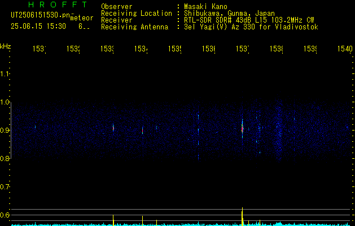The width and height of the screenshot is (355, 226).
Task: Click the 1534 time axis label
Action: pos(141,49)
